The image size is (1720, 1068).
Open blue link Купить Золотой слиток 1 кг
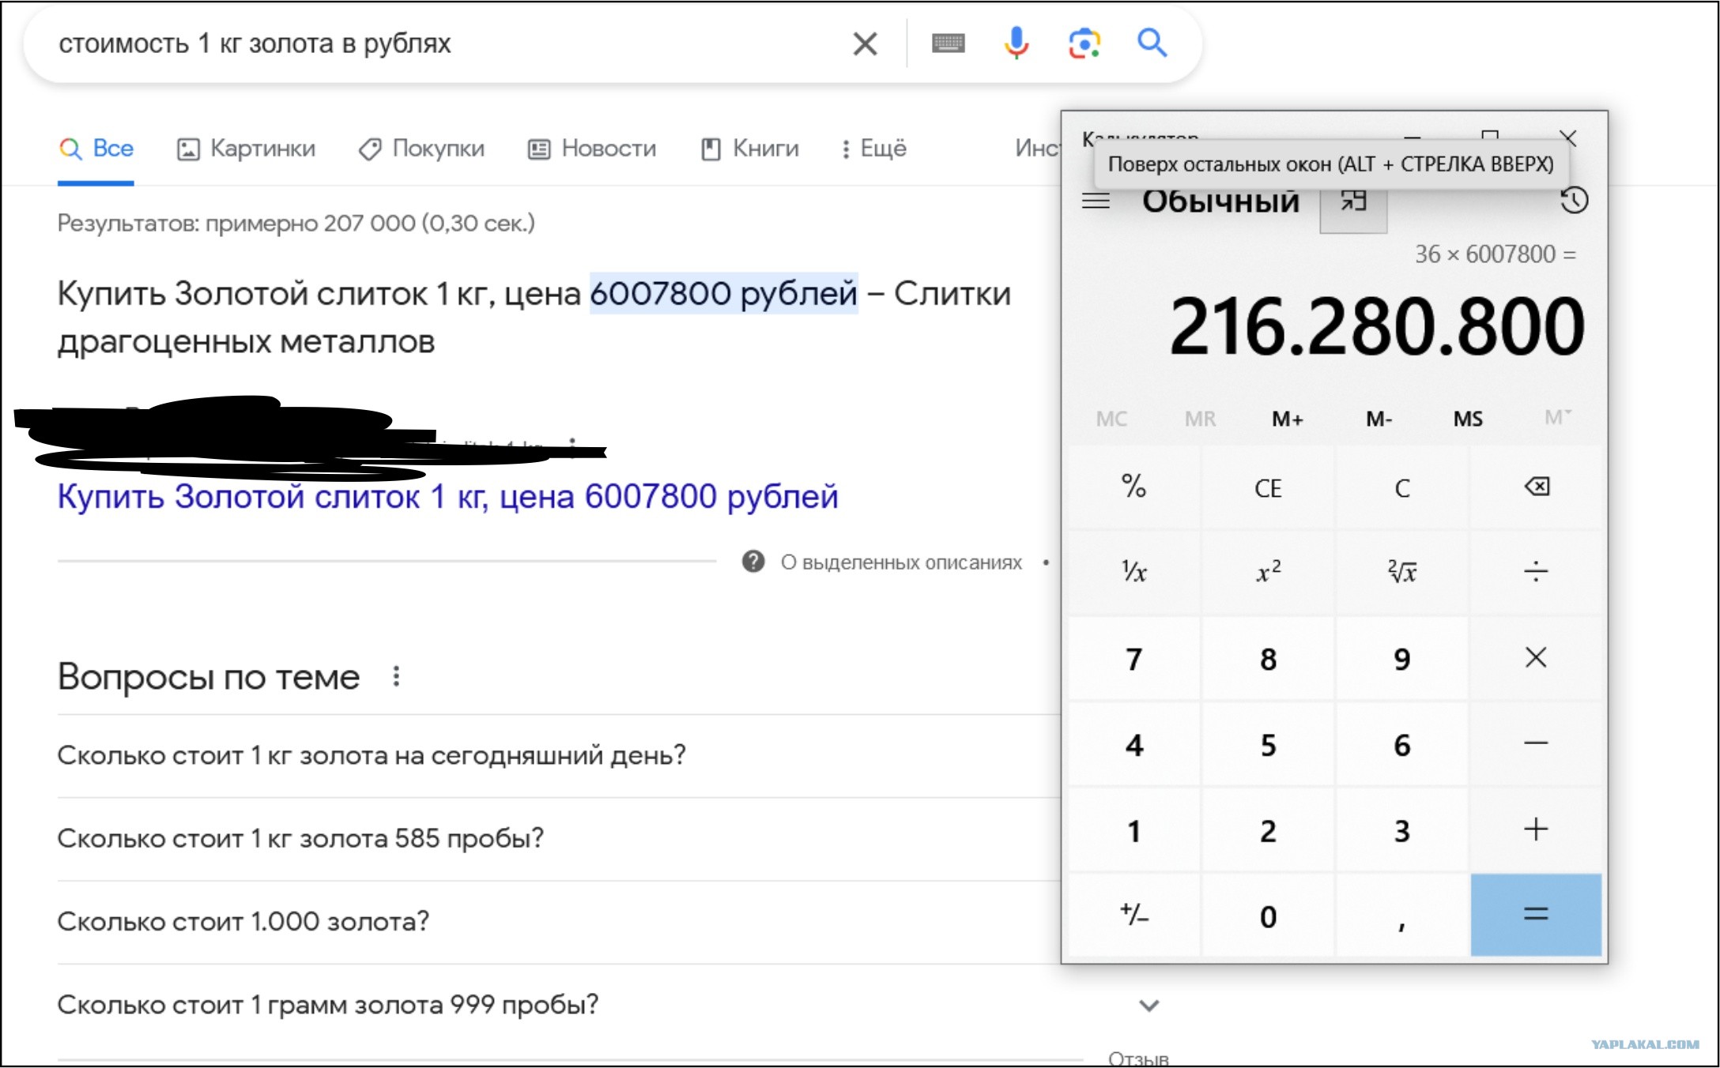(x=447, y=497)
